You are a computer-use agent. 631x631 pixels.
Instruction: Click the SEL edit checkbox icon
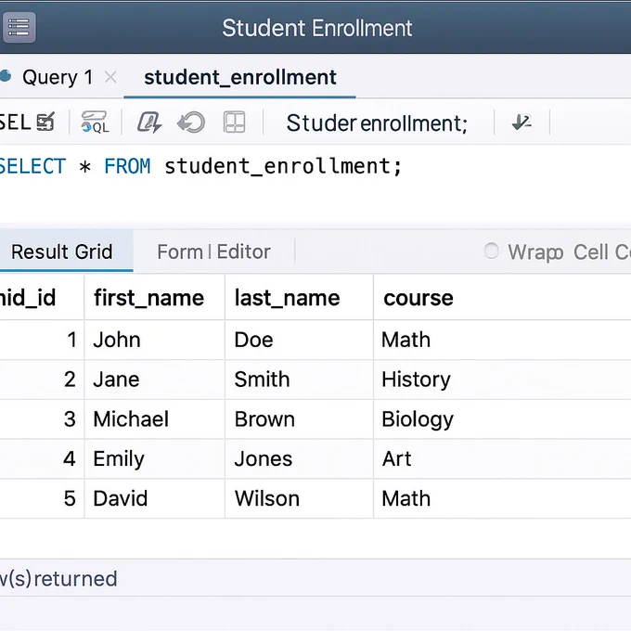point(45,122)
